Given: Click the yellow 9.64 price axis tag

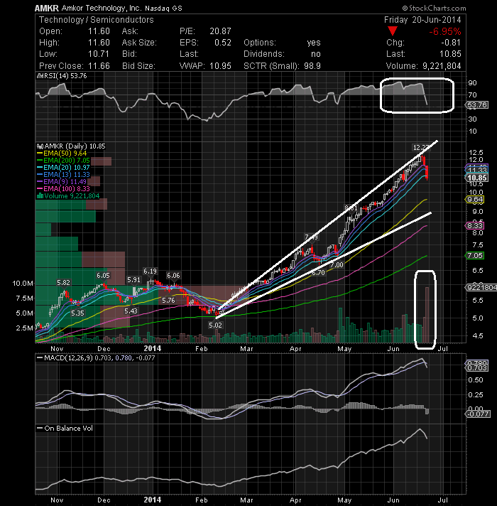Looking at the screenshot, I should coord(475,200).
